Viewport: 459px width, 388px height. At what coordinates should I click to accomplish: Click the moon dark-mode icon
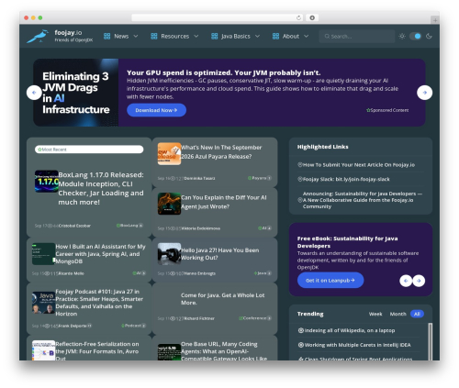[429, 36]
